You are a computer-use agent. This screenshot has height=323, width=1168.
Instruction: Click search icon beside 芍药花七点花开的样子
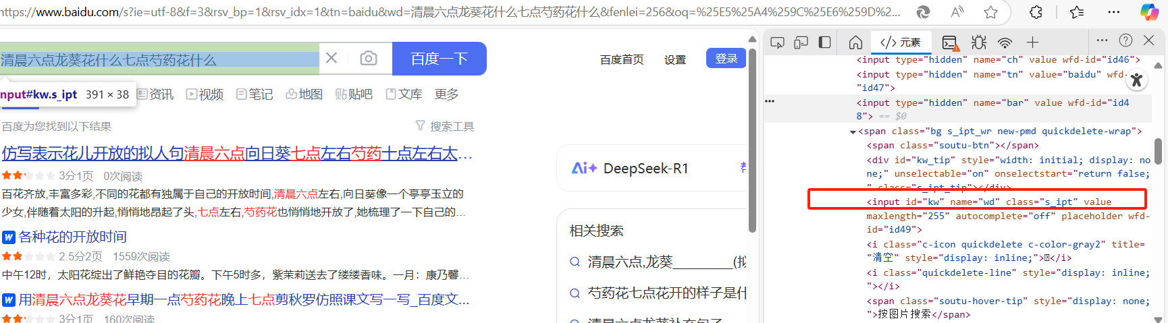(575, 293)
